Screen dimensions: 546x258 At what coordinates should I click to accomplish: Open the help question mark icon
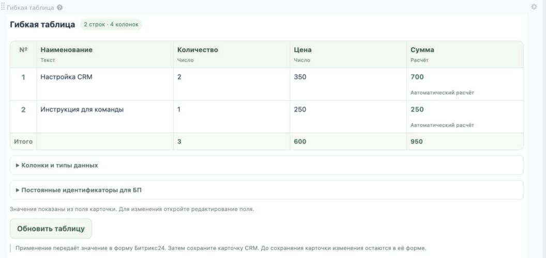(60, 7)
